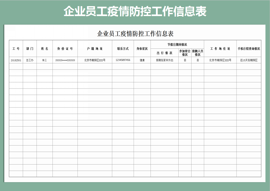Screen dimensions: 270x191
Task: Select the 户籍地址 column header
Action: coord(95,49)
